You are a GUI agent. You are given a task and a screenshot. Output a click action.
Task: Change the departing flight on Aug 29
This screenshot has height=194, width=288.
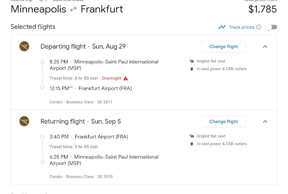(x=224, y=46)
